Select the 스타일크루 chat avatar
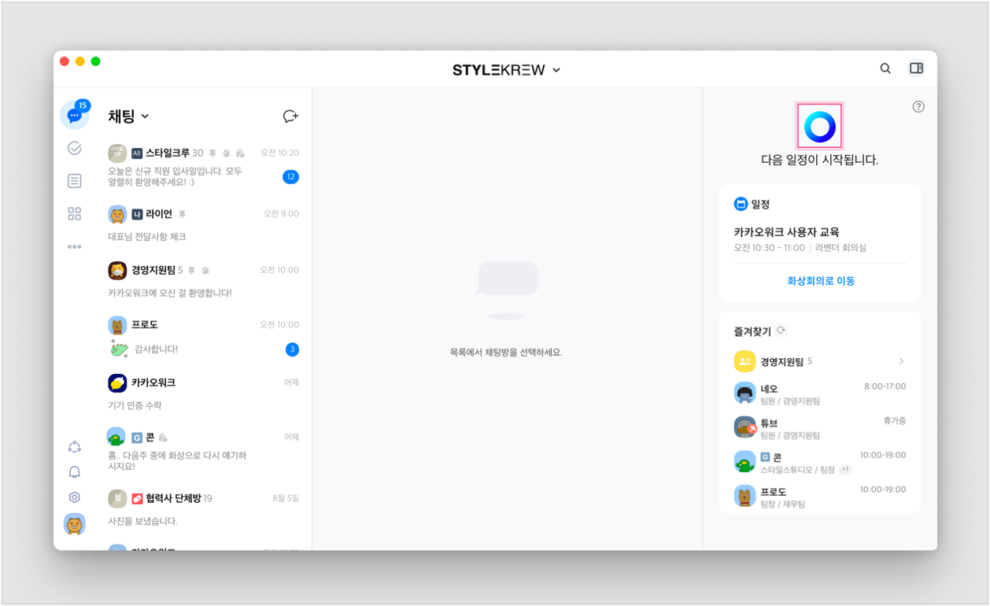This screenshot has height=606, width=990. [117, 153]
